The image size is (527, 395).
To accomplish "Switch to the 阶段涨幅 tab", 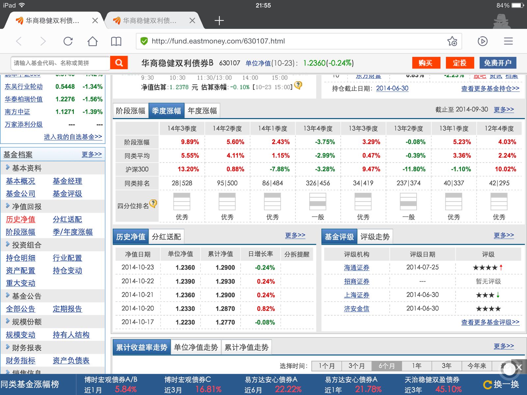I will 131,111.
